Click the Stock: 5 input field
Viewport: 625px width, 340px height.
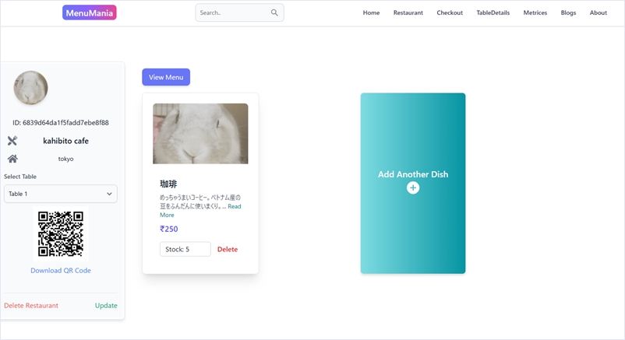pos(185,250)
